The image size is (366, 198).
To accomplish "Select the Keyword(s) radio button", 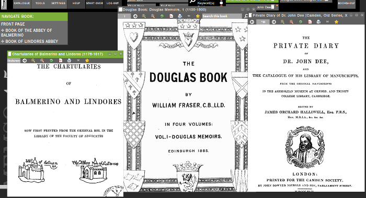I will 221,3.
